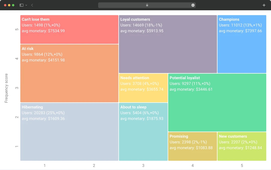Select the Needs attention segment
Image resolution: width=271 pixels, height=170 pixels.
coord(143,88)
